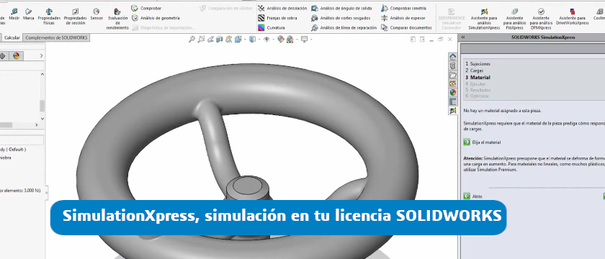This screenshot has height=259, width=605.
Task: Select the Sensor tool
Action: coord(97,14)
